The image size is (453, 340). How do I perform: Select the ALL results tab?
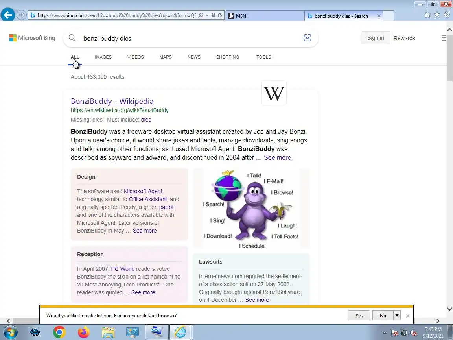(75, 57)
